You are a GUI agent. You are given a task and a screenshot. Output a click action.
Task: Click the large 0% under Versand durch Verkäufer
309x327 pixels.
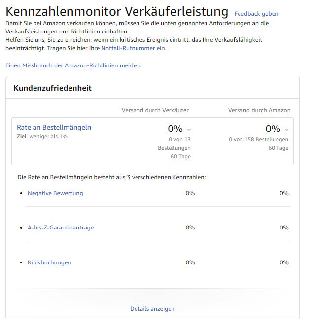pos(175,129)
